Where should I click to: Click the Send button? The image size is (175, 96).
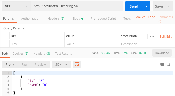pos(134,6)
